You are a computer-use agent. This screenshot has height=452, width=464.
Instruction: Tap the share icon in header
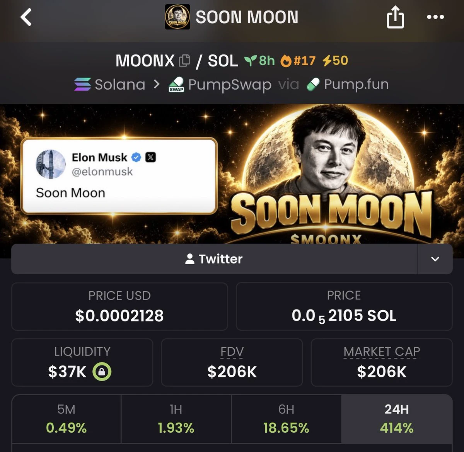pos(395,18)
